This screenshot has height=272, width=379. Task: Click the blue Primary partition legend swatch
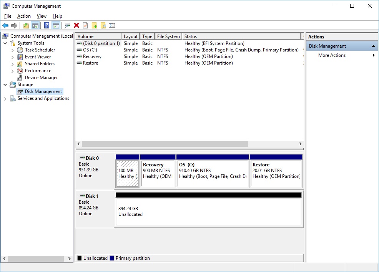pyautogui.click(x=112, y=258)
